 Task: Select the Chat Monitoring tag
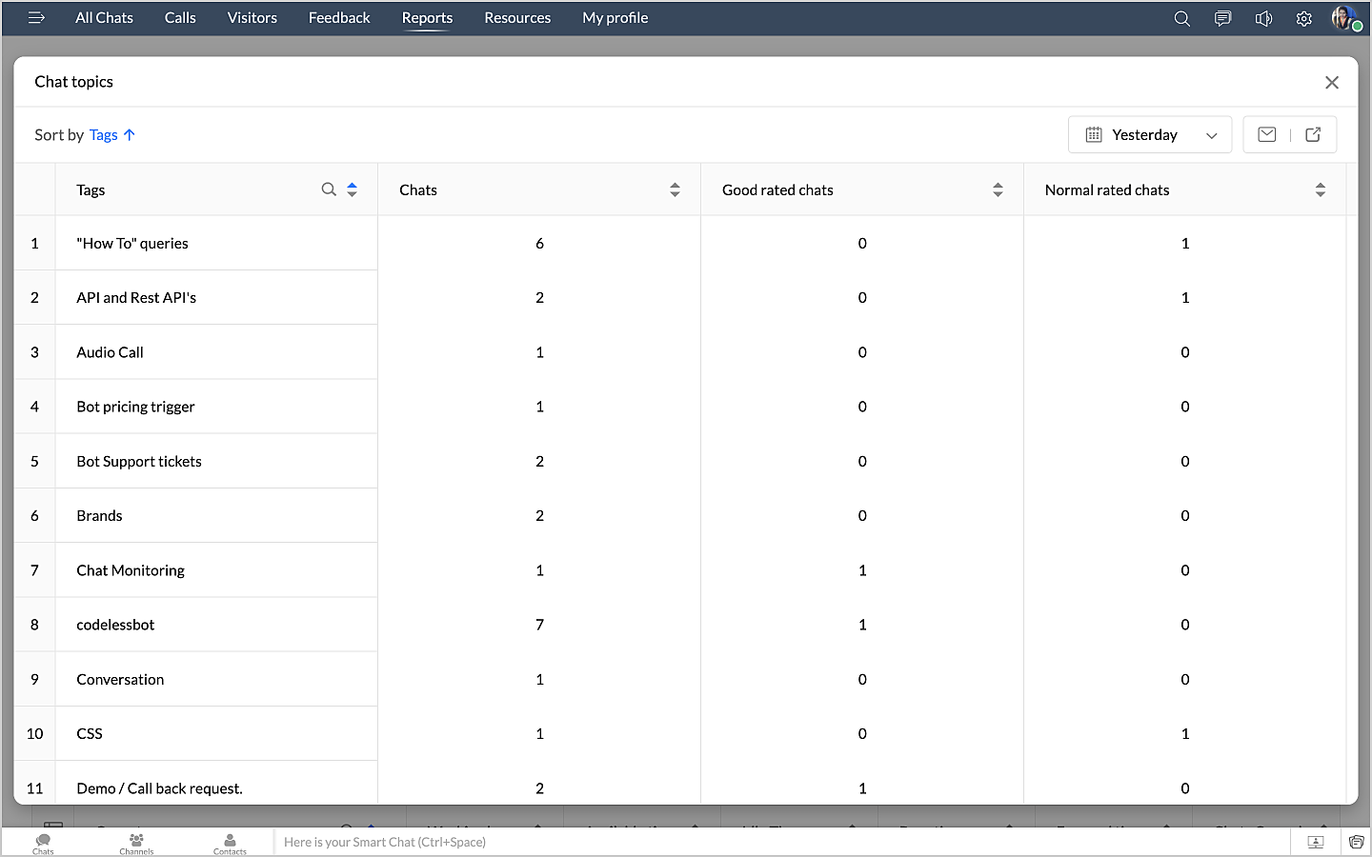pos(131,570)
